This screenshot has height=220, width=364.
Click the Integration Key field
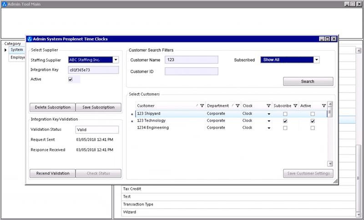(x=93, y=70)
